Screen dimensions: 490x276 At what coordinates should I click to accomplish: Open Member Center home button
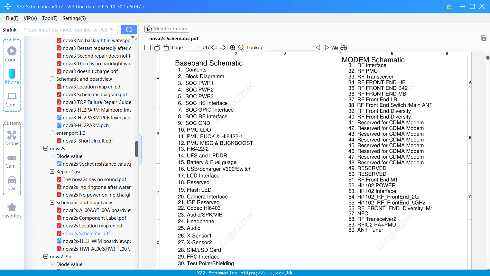[167, 29]
